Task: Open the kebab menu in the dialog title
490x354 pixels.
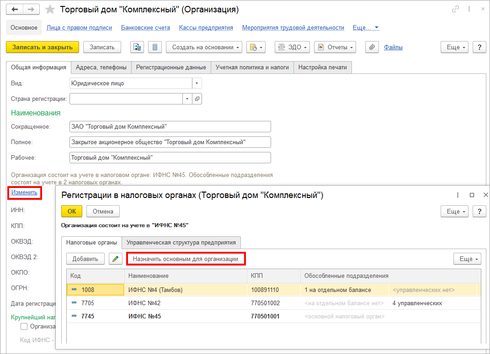Action: [x=458, y=195]
